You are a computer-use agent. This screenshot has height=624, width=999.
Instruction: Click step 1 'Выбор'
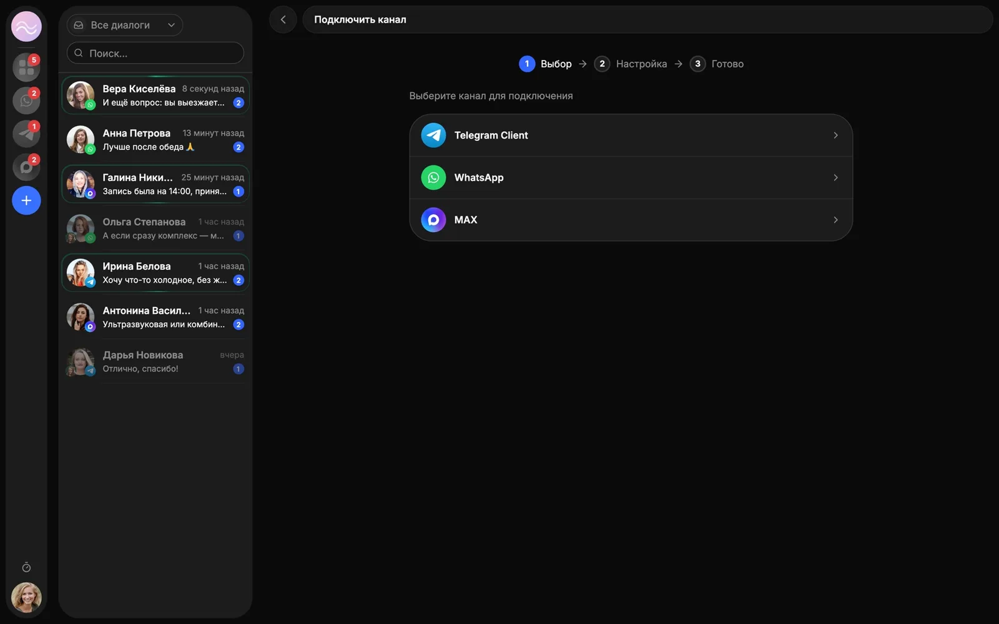tap(545, 64)
